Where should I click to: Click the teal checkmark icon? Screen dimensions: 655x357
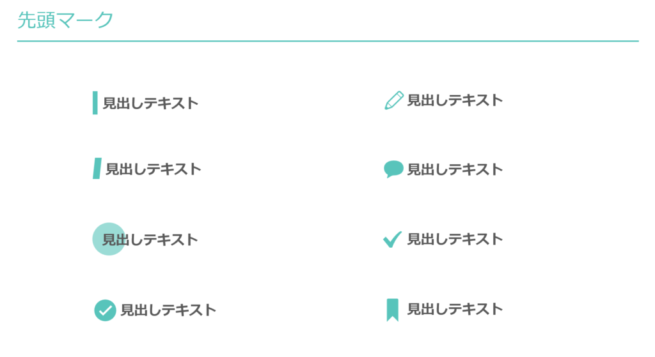point(392,239)
